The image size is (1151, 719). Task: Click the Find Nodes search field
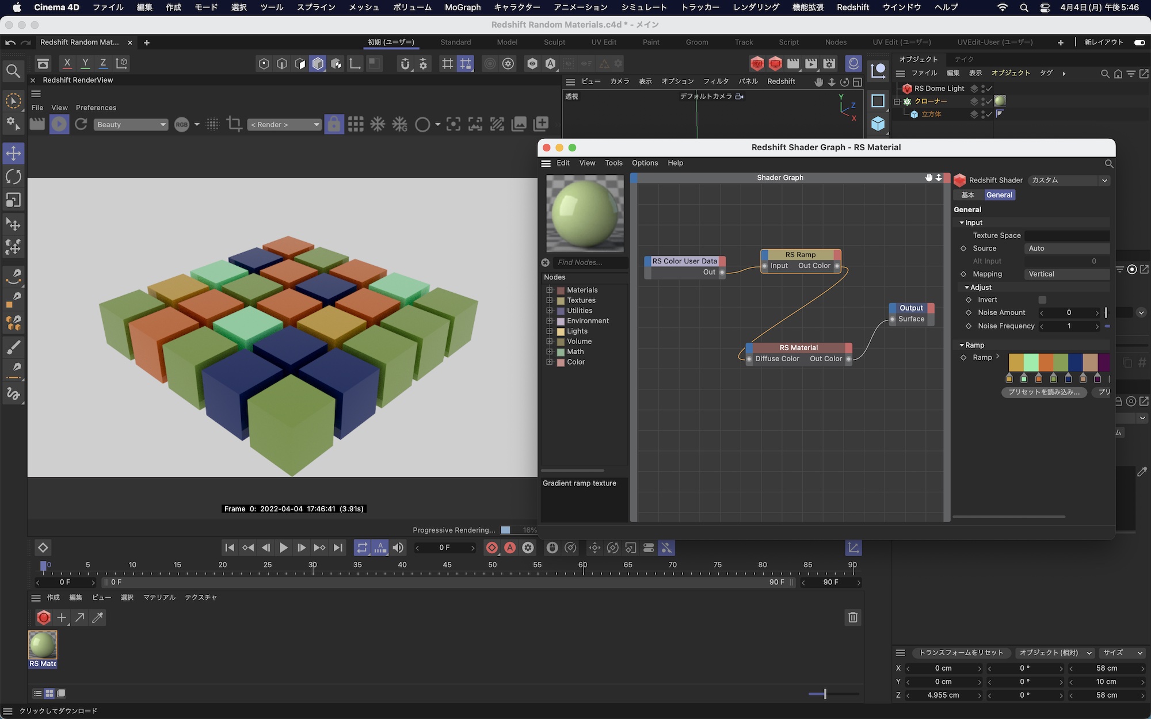590,262
